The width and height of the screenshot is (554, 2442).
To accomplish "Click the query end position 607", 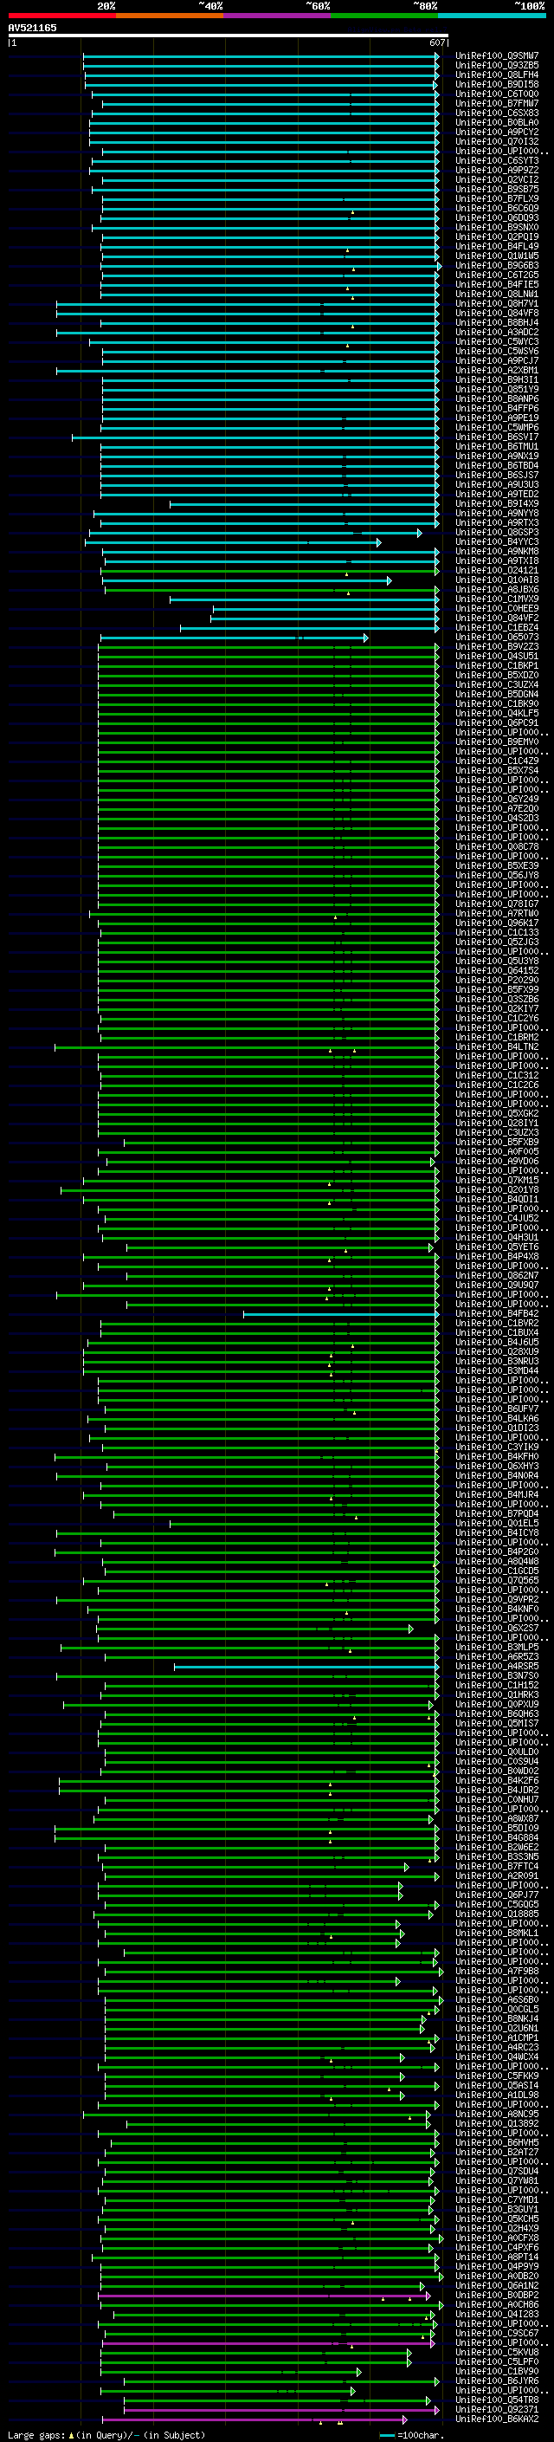I will [x=436, y=42].
